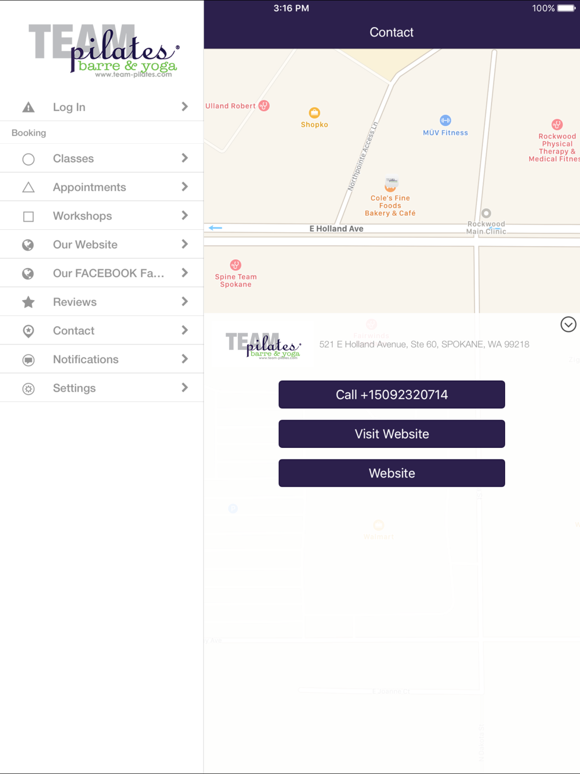Tap the E Holland Ave street label
580x774 pixels.
point(336,229)
